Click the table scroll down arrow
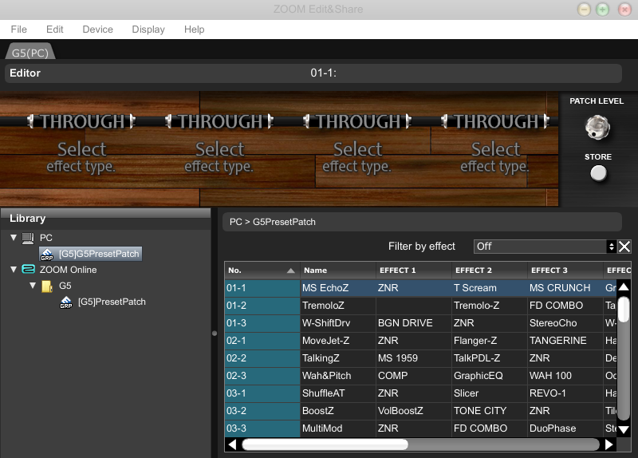Viewport: 638px width, 458px height. point(624,429)
